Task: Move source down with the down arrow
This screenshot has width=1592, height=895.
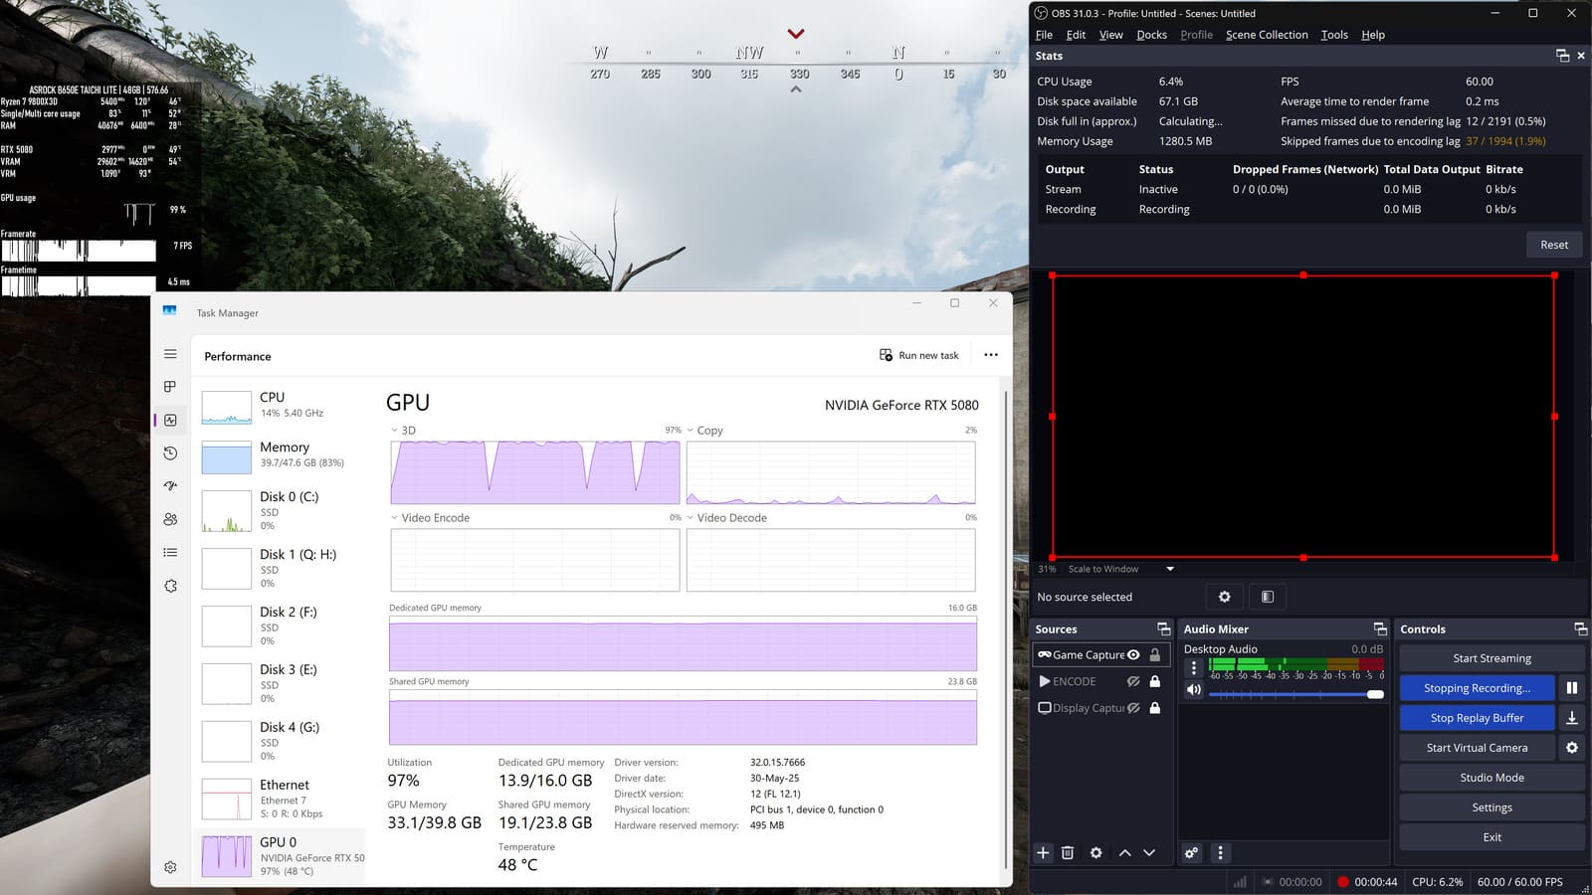Action: [x=1149, y=852]
